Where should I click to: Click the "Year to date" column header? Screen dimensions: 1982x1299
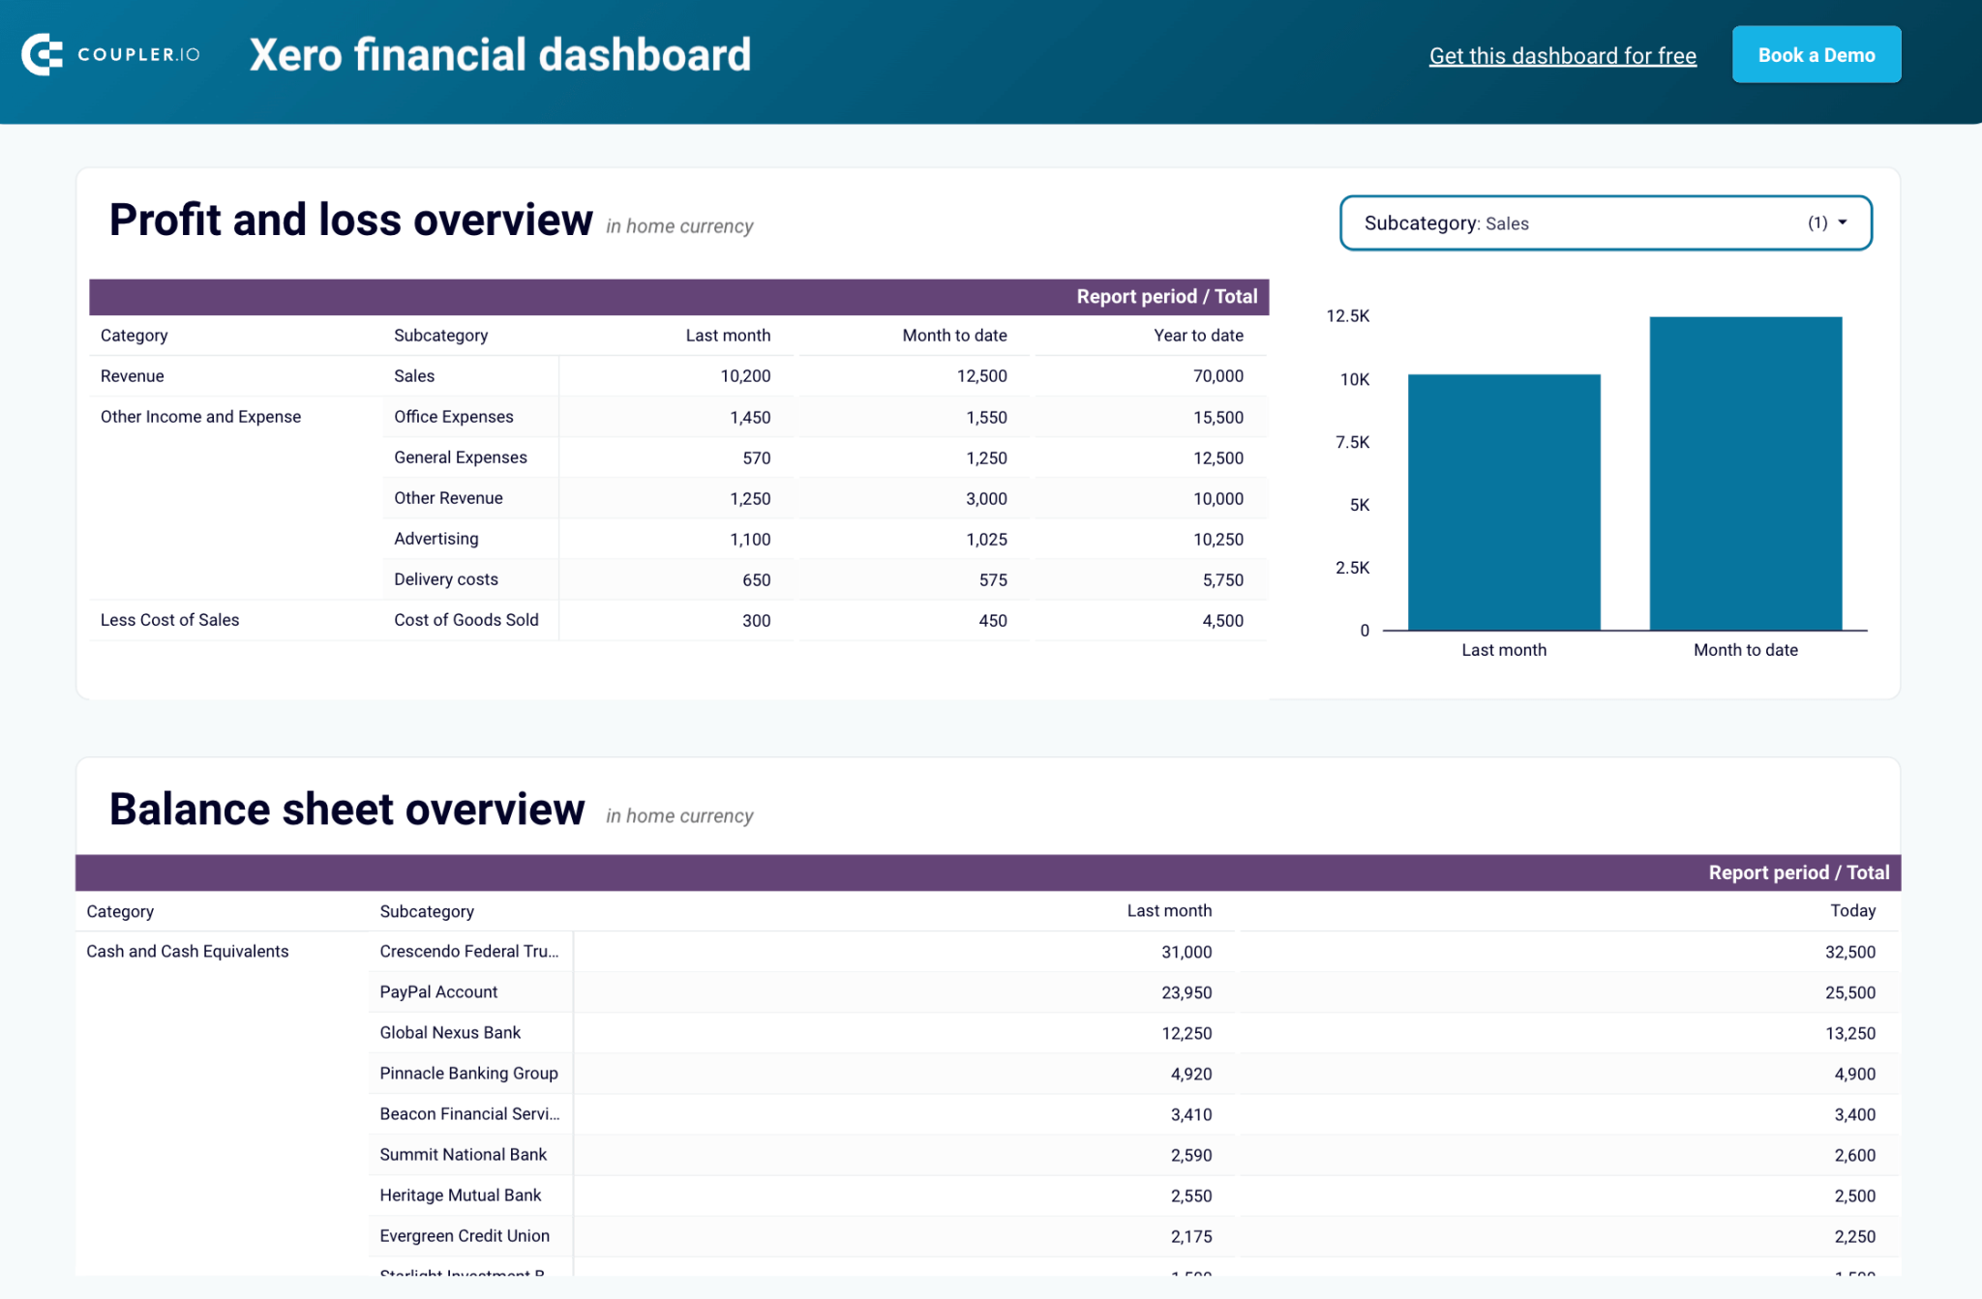point(1198,335)
